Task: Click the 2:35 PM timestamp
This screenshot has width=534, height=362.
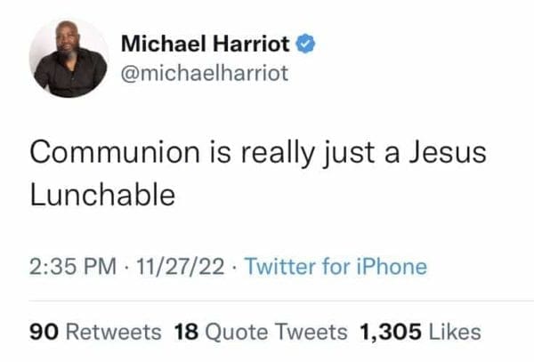Action: pyautogui.click(x=65, y=266)
